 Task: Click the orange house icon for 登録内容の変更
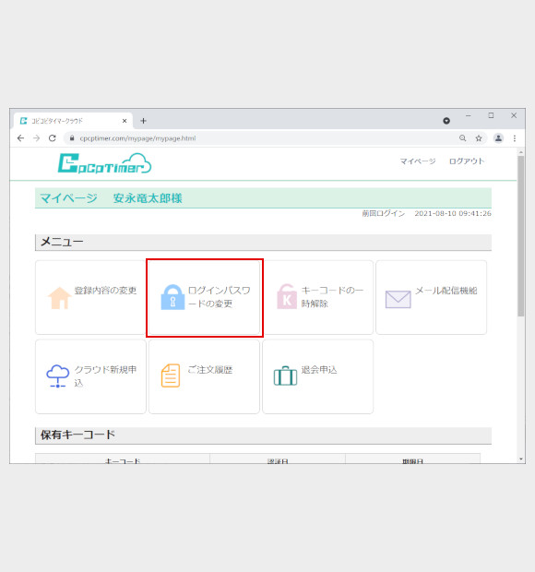click(59, 298)
